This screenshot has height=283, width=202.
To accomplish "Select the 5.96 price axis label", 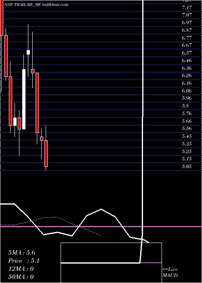I will coord(187,98).
